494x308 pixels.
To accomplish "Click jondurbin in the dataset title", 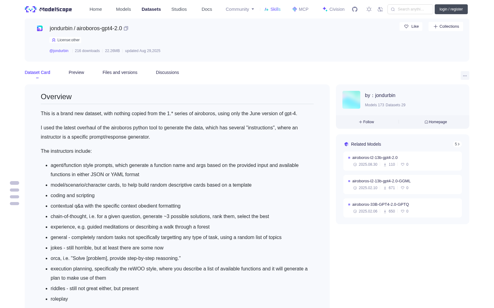I will click(x=61, y=28).
